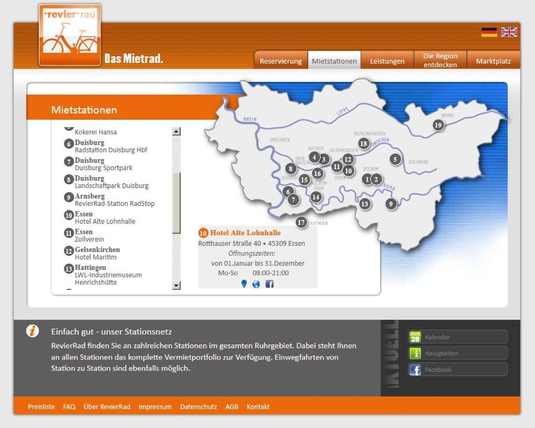Click map marker 5 near Dortmund

(x=395, y=159)
